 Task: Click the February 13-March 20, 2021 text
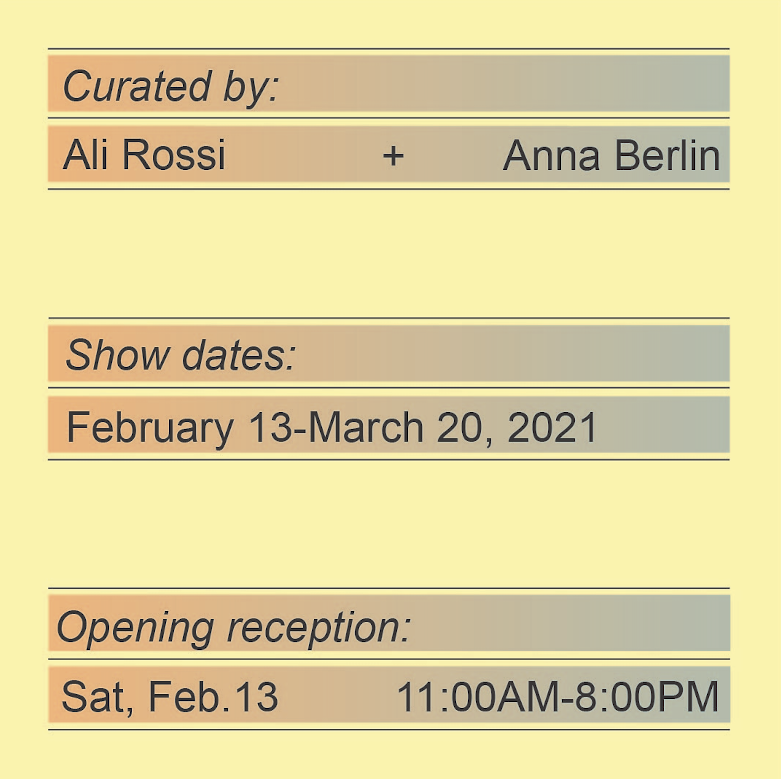332,428
